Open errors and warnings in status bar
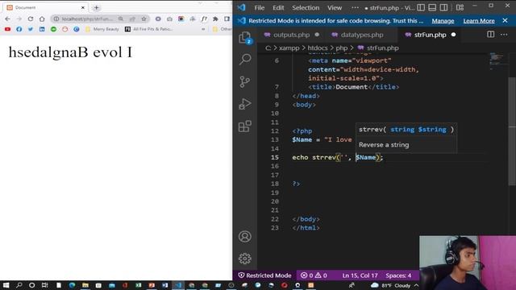Screen dimensions: 516x290 click(314, 275)
